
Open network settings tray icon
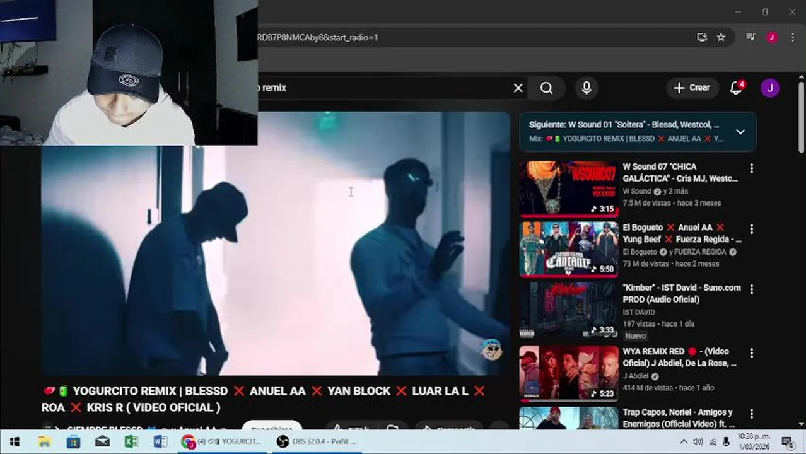coord(713,441)
